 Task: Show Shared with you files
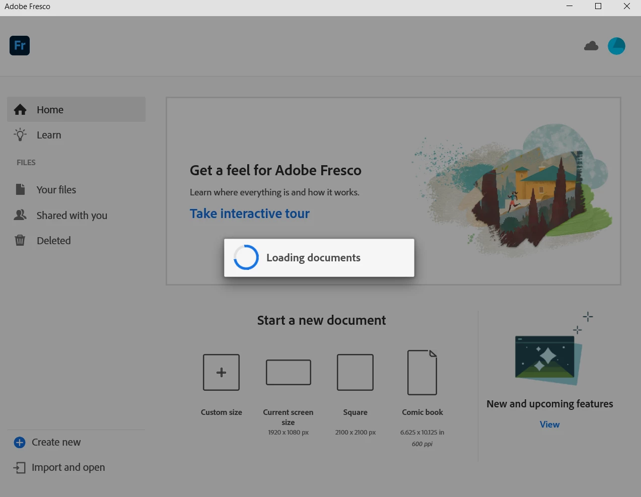point(76,216)
